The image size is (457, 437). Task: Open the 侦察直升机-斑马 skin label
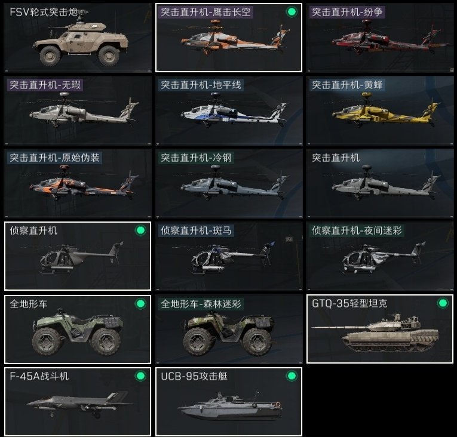pos(196,230)
